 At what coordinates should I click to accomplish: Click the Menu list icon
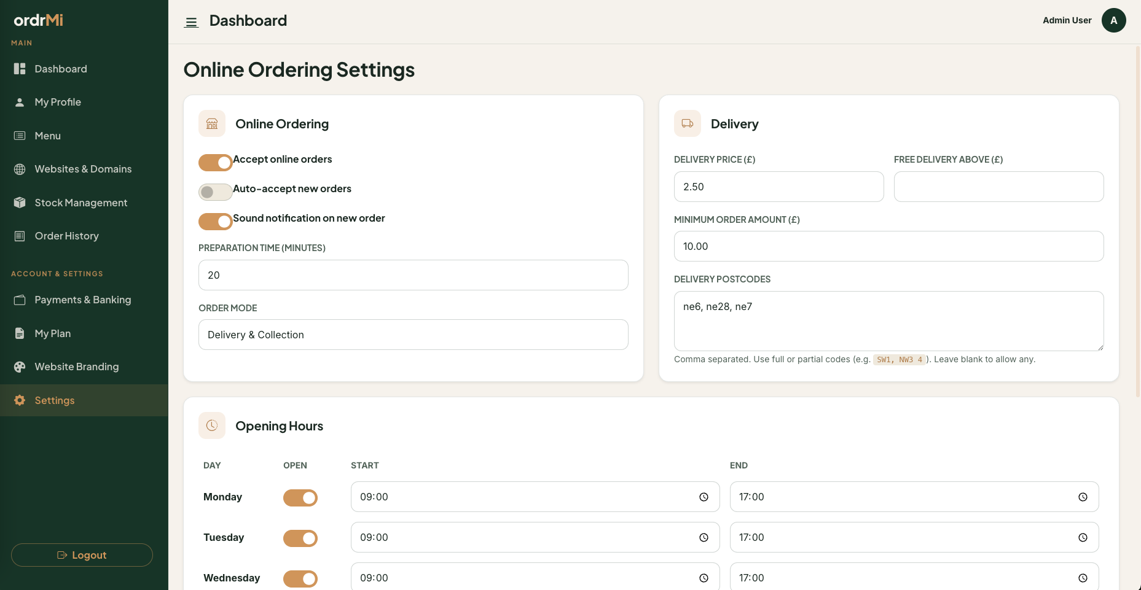click(20, 136)
